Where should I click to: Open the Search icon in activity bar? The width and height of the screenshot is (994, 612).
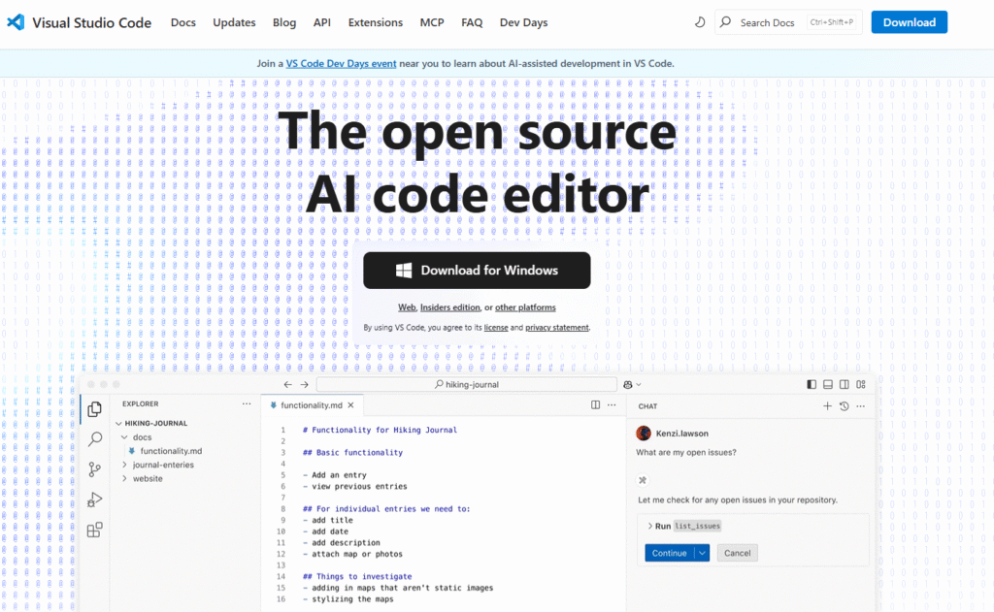[x=95, y=439]
